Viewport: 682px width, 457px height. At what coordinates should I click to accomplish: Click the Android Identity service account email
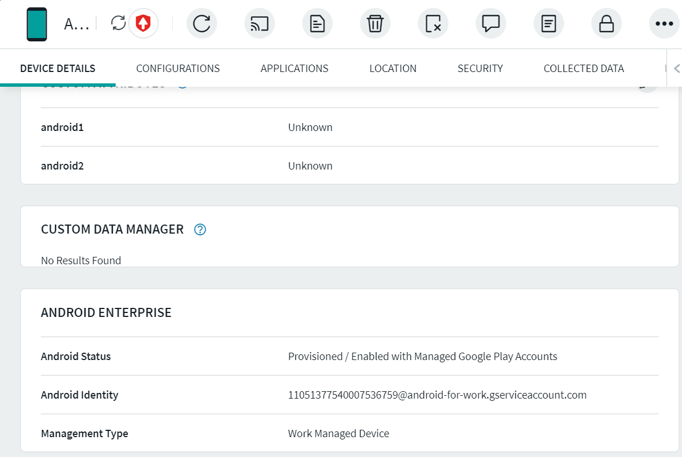pyautogui.click(x=437, y=395)
